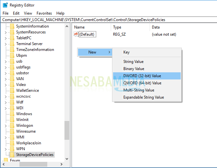Open the Edit menu

pos(16,13)
